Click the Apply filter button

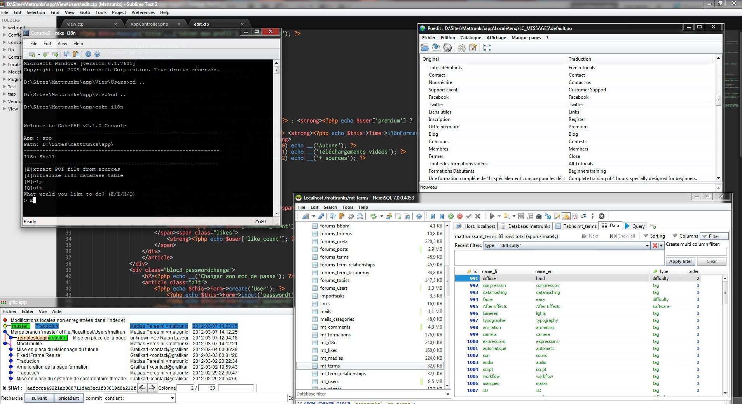680,261
